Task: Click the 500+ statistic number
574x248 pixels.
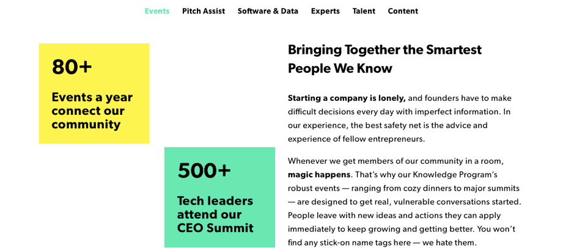Action: (x=204, y=170)
